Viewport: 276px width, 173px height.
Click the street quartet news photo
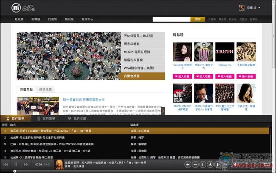38,106
